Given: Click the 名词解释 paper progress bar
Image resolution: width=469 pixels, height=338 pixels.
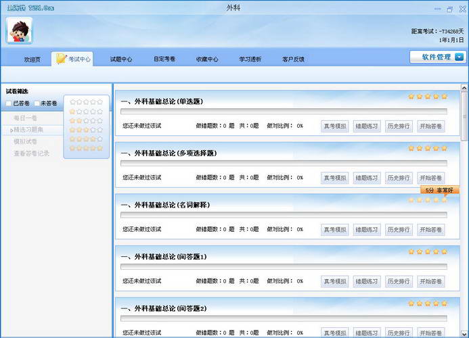Looking at the screenshot, I should pos(284,214).
